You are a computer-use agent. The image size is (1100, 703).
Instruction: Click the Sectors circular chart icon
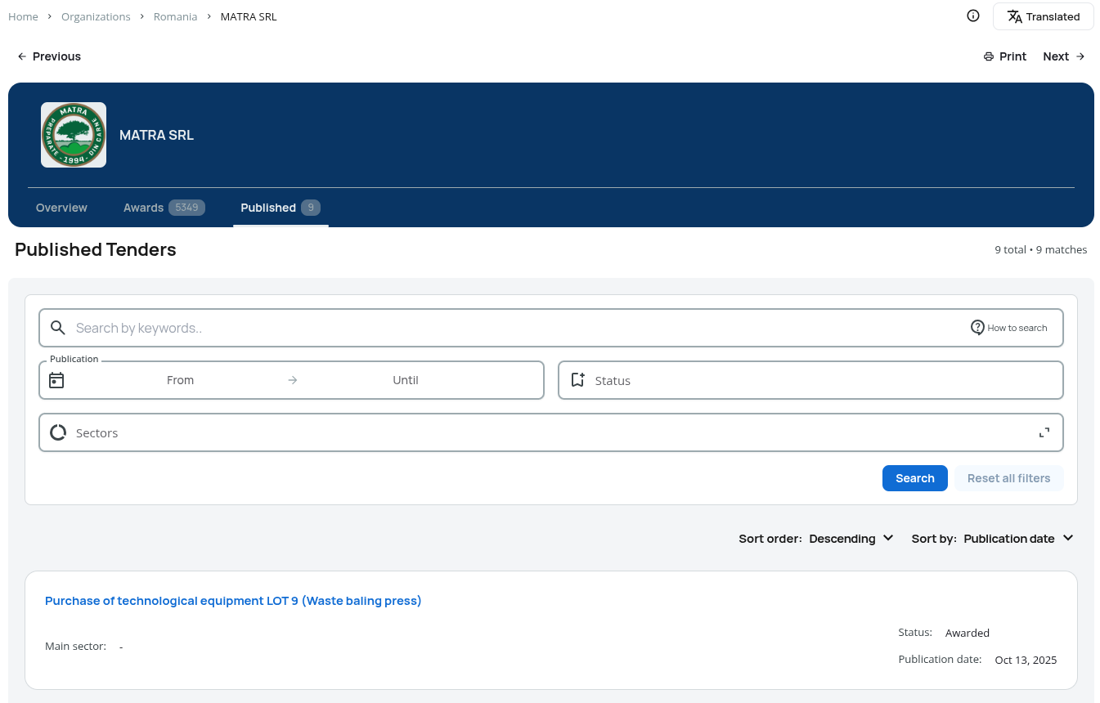[58, 432]
